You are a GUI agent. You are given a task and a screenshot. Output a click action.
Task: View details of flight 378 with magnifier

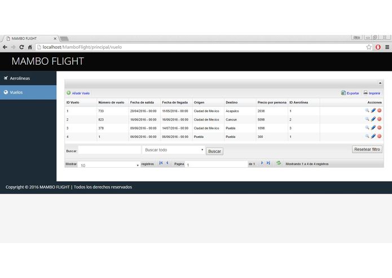pos(367,128)
